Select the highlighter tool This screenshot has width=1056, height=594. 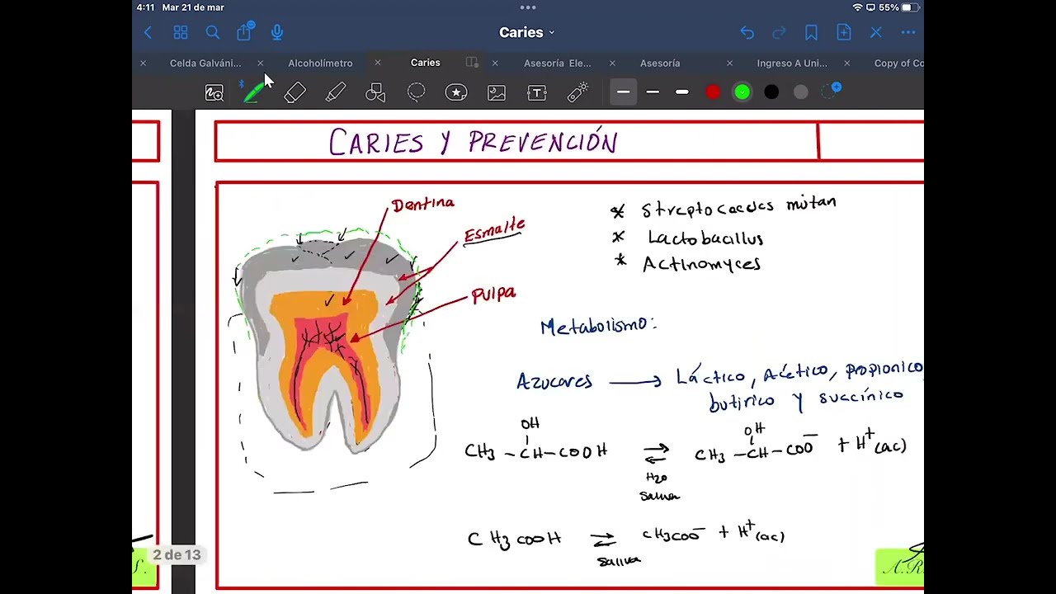pyautogui.click(x=335, y=93)
